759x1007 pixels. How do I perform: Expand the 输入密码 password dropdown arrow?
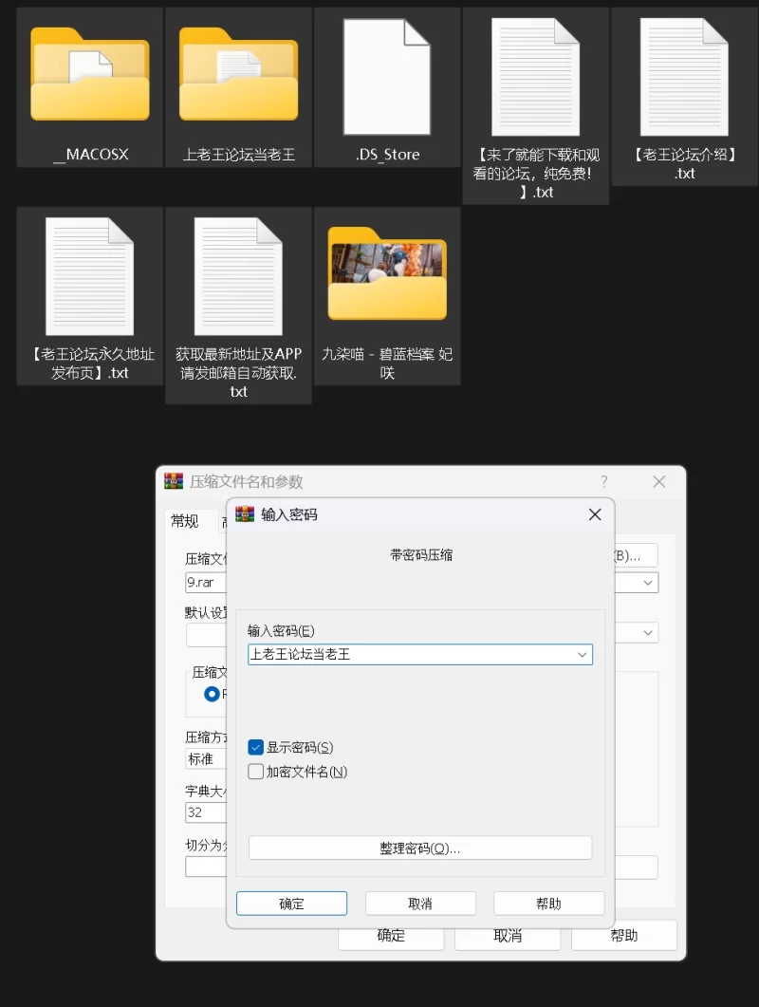tap(583, 655)
